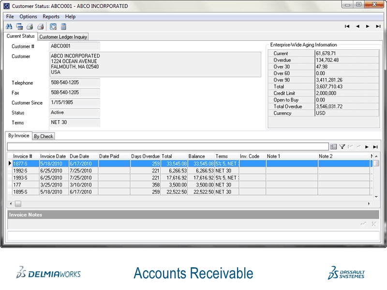Open the Reports menu

coord(51,16)
